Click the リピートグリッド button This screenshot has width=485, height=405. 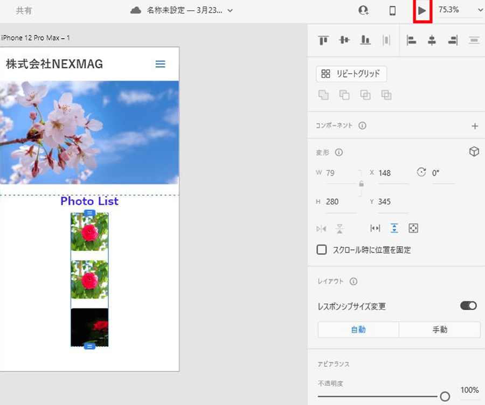[351, 74]
